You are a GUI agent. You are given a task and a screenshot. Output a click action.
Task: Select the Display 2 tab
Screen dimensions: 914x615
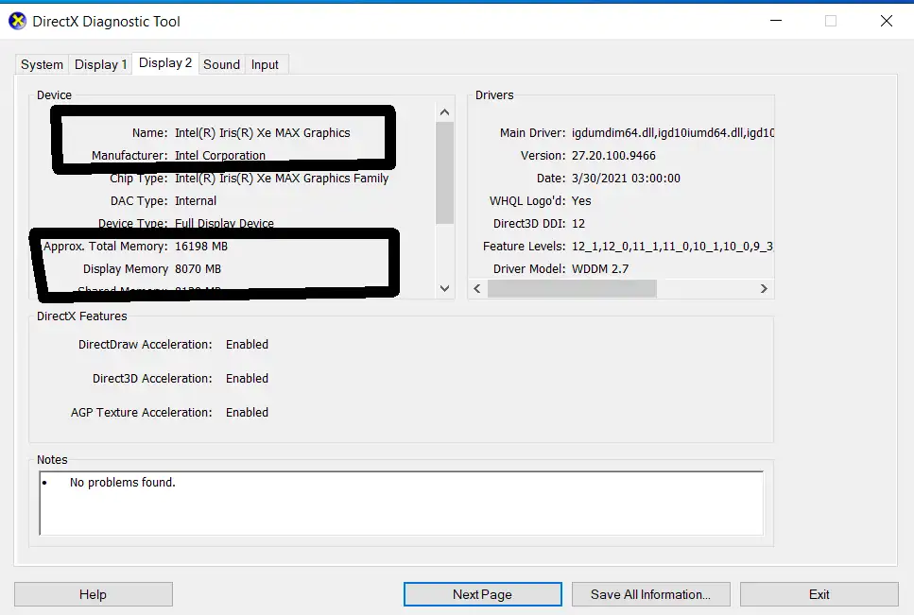point(165,63)
